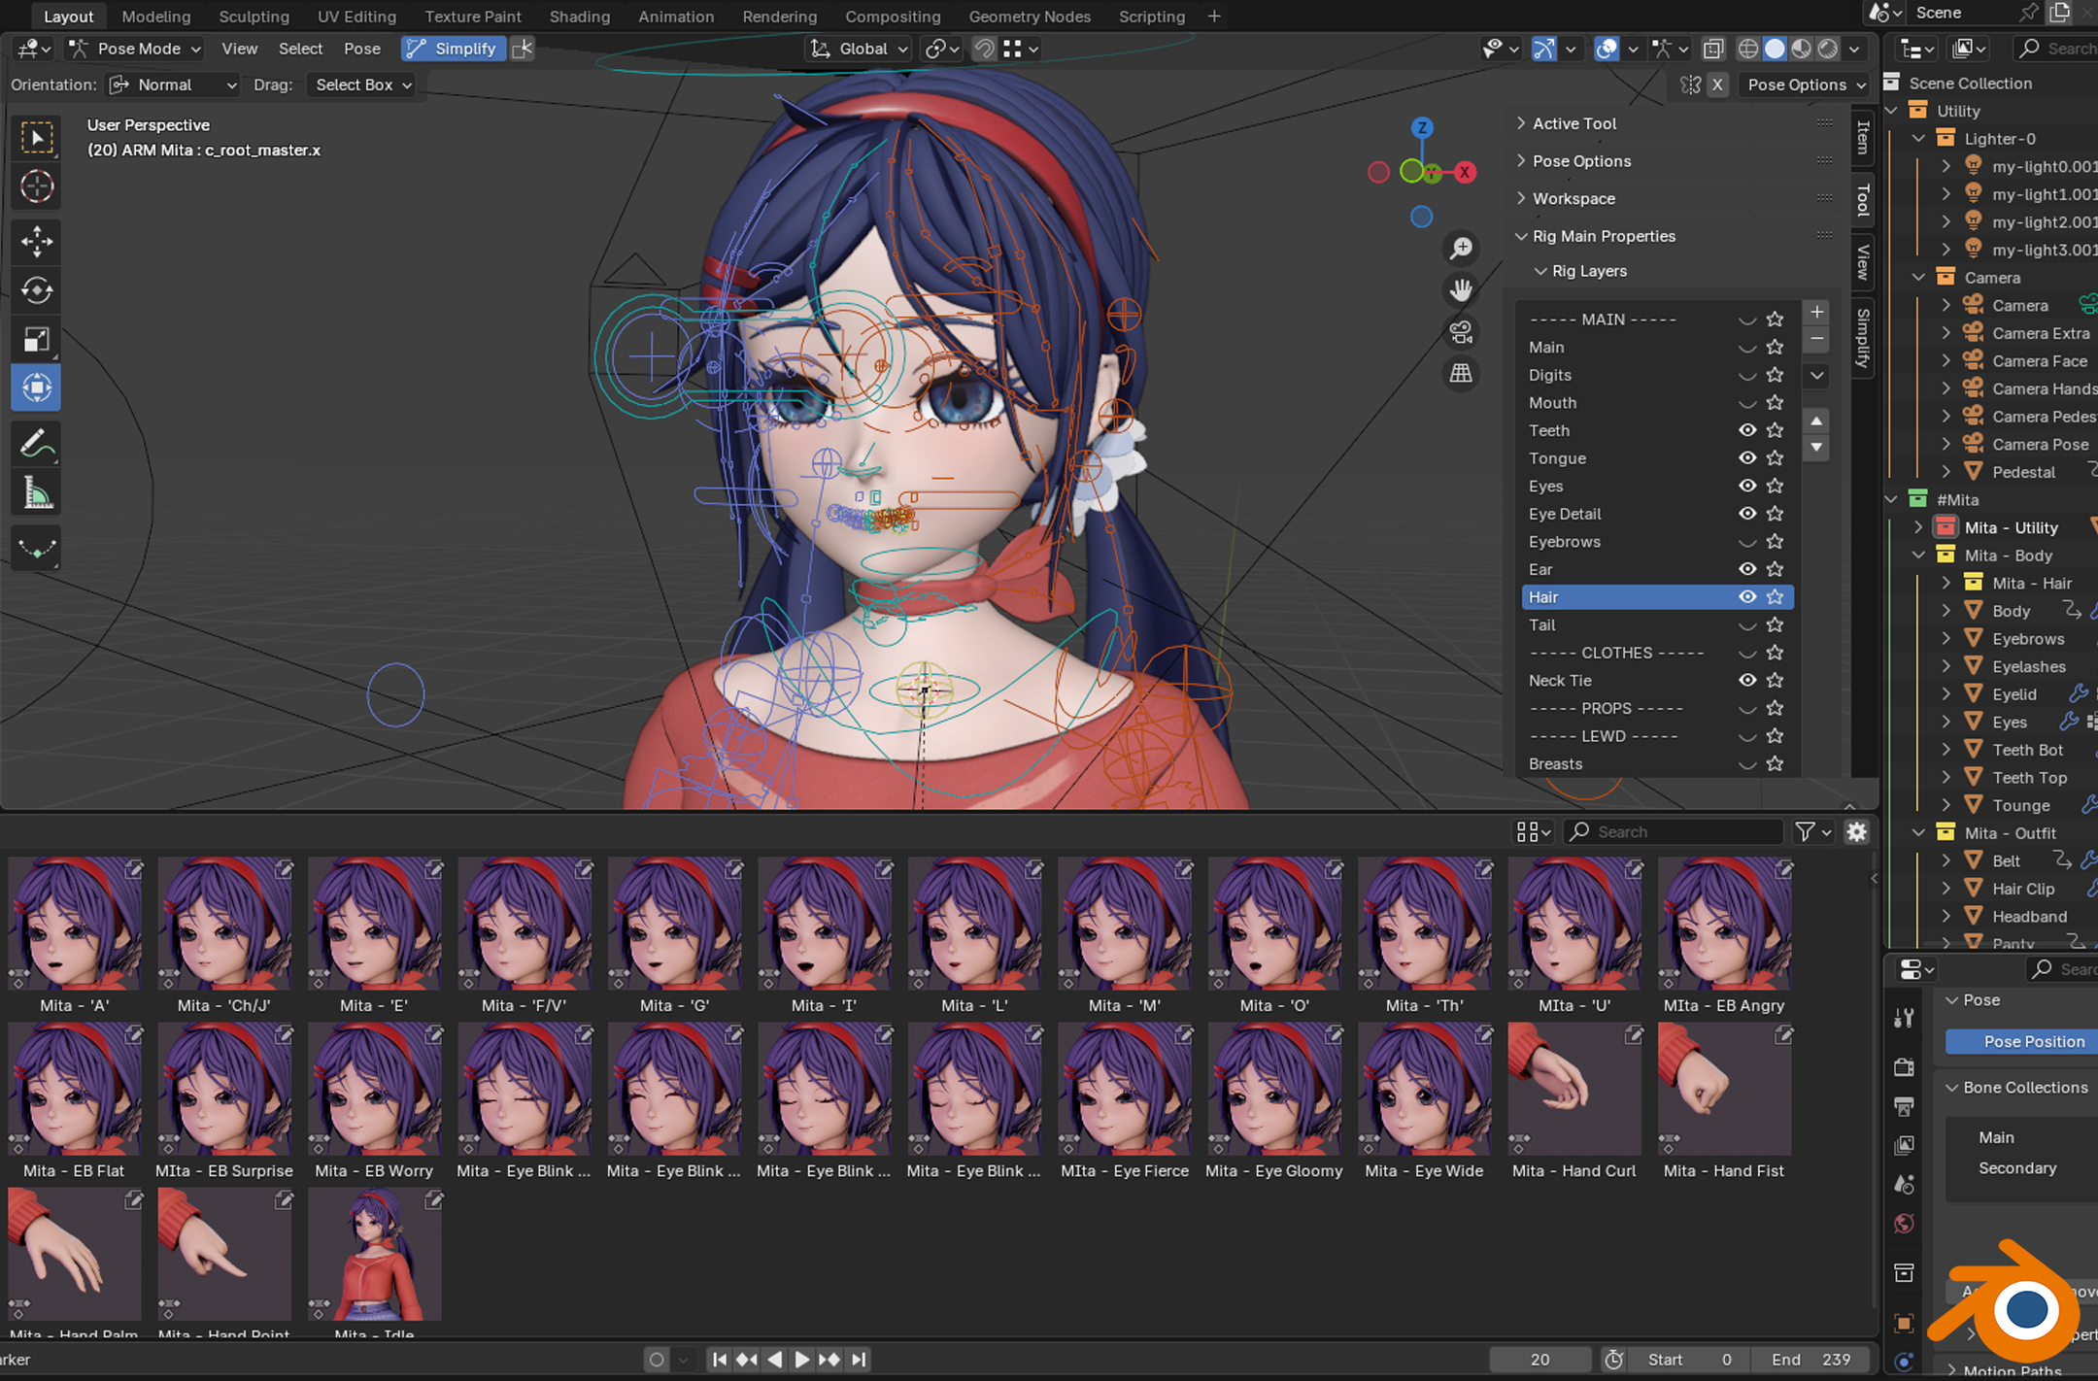2098x1381 pixels.
Task: Open Drag Select Box dropdown
Action: [x=361, y=84]
